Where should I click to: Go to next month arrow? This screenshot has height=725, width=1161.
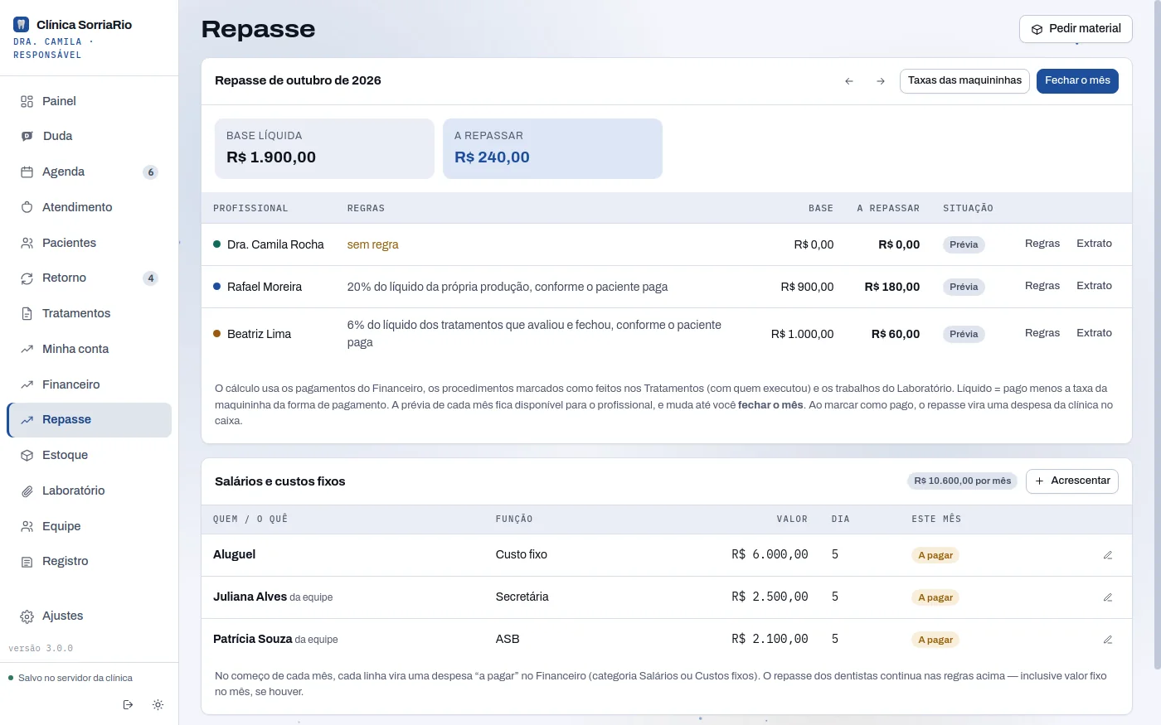(x=881, y=81)
